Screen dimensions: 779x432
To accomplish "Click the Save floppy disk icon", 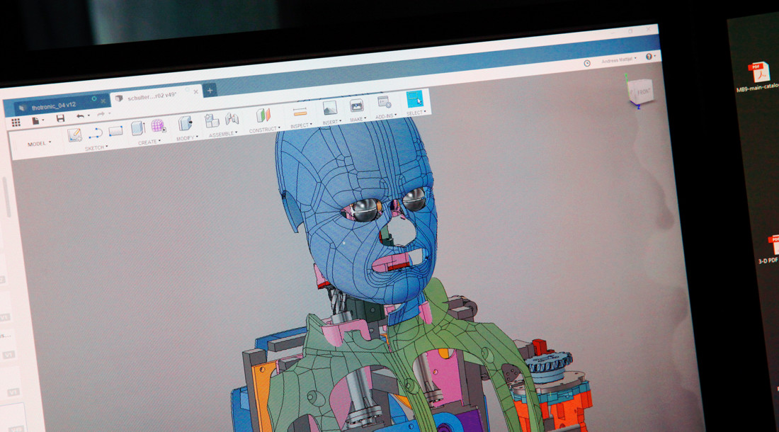I will click(60, 118).
